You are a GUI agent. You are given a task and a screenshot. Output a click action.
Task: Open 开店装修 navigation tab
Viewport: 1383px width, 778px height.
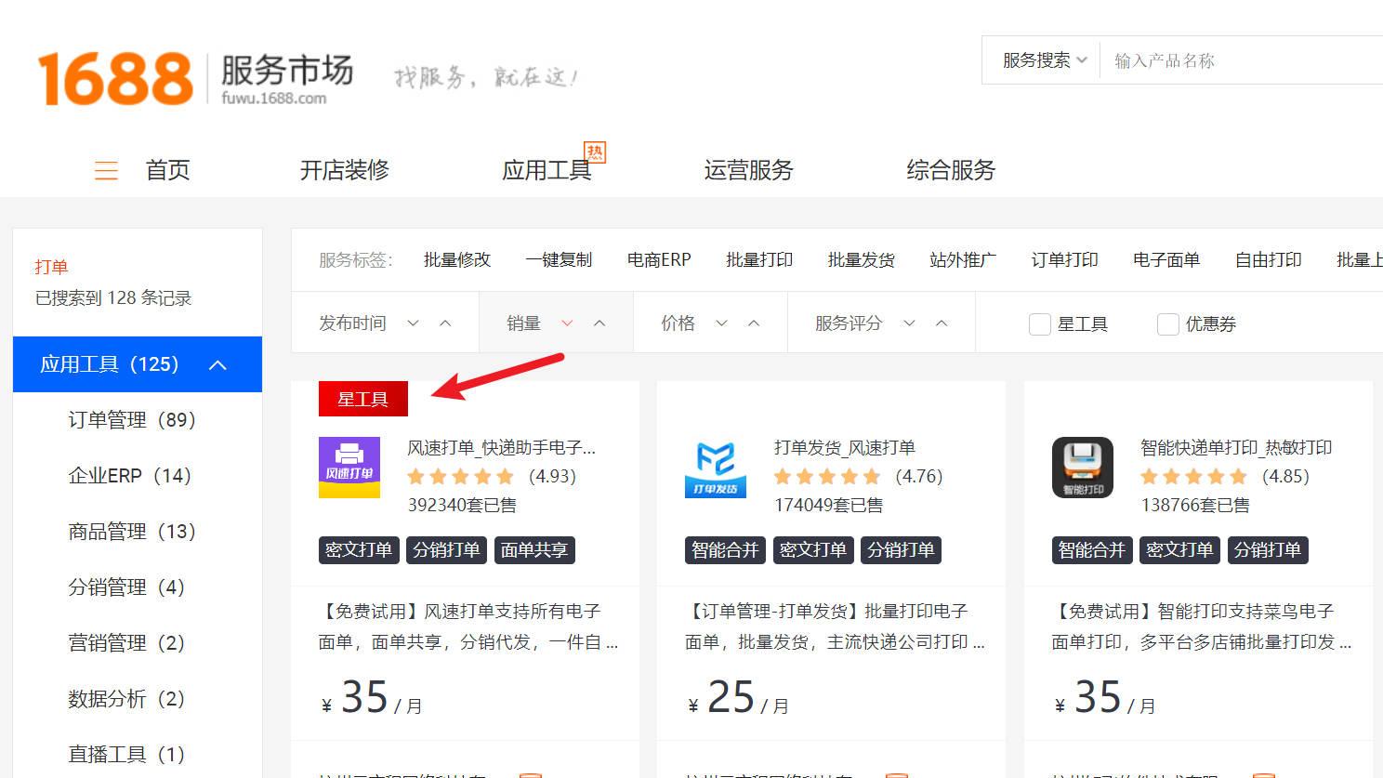click(345, 170)
